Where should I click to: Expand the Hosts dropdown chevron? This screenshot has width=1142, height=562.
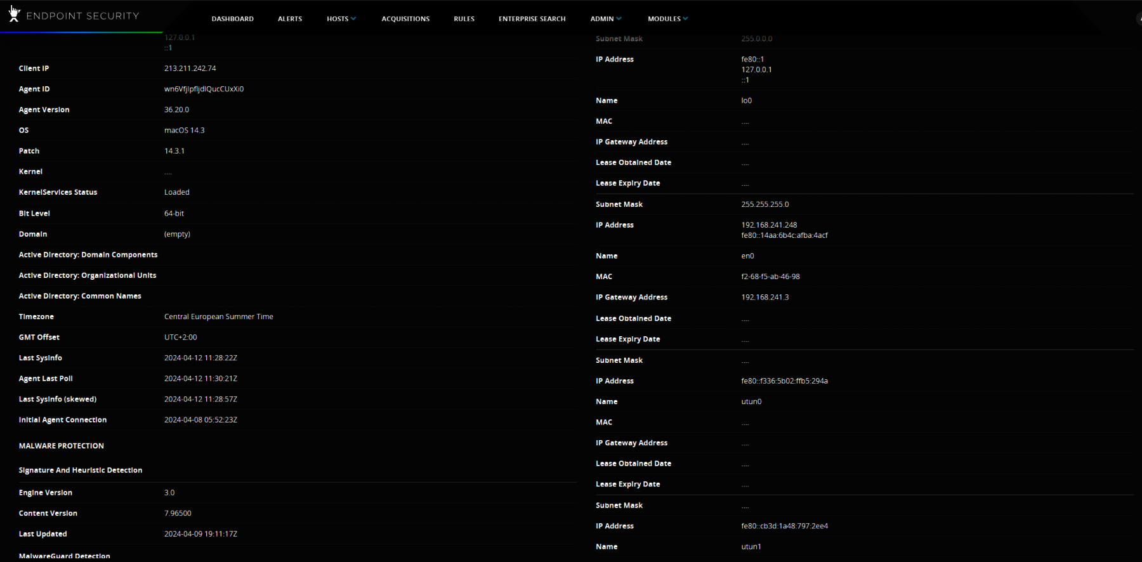point(353,19)
